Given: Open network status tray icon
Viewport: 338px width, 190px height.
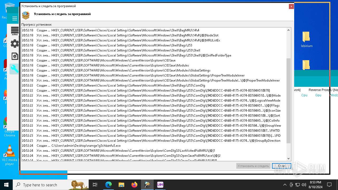Looking at the screenshot, I should click(298, 185).
